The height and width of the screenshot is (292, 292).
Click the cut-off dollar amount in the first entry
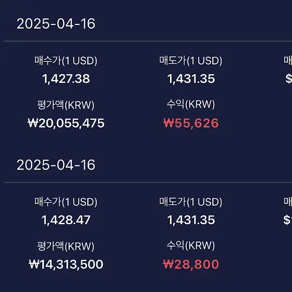click(x=288, y=79)
